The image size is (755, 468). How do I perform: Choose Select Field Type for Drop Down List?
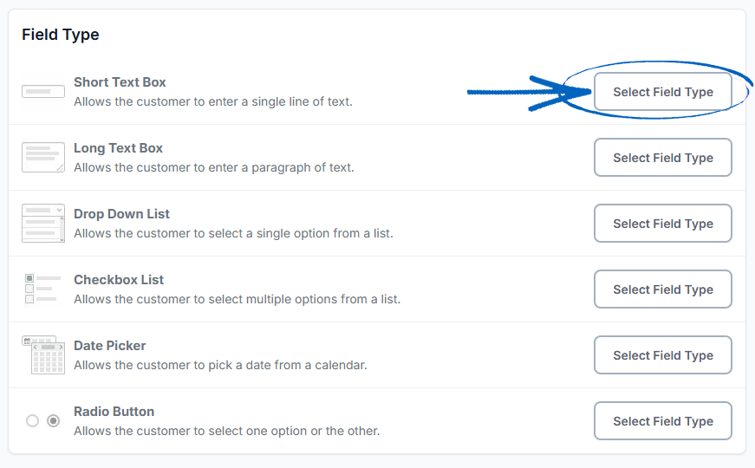[x=663, y=224]
